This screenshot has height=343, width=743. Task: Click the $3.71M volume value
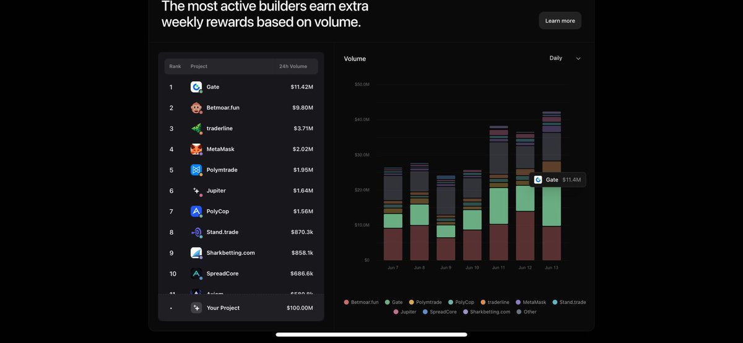303,129
